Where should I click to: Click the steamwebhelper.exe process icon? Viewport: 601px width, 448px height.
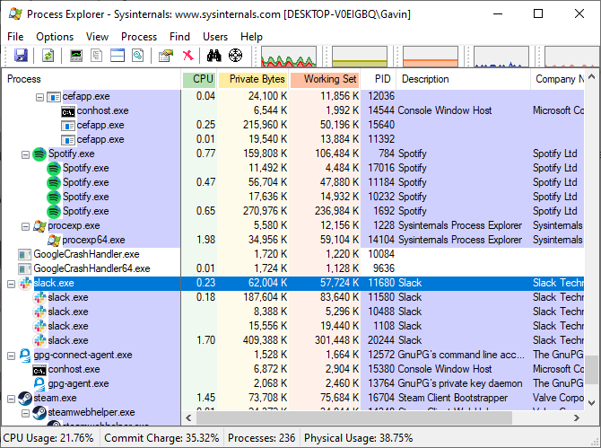coord(39,413)
